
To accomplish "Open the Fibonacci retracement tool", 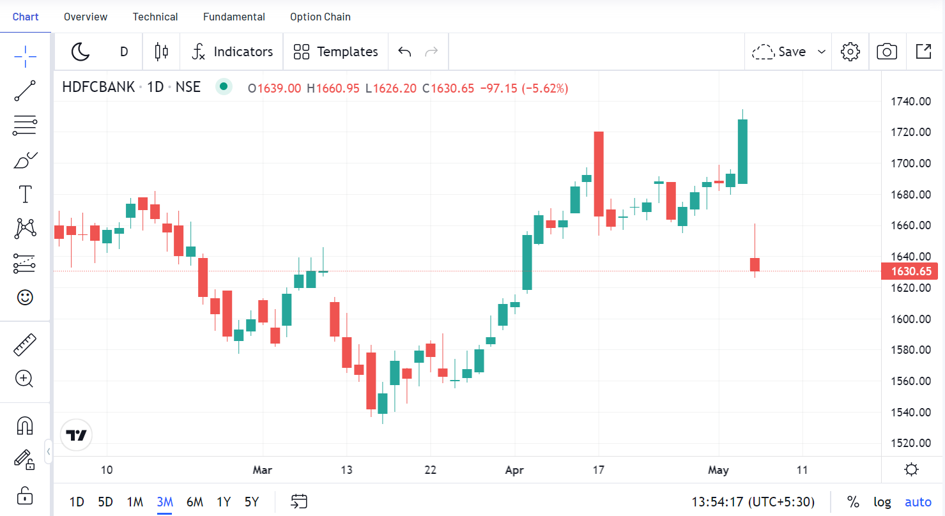I will tap(25, 126).
